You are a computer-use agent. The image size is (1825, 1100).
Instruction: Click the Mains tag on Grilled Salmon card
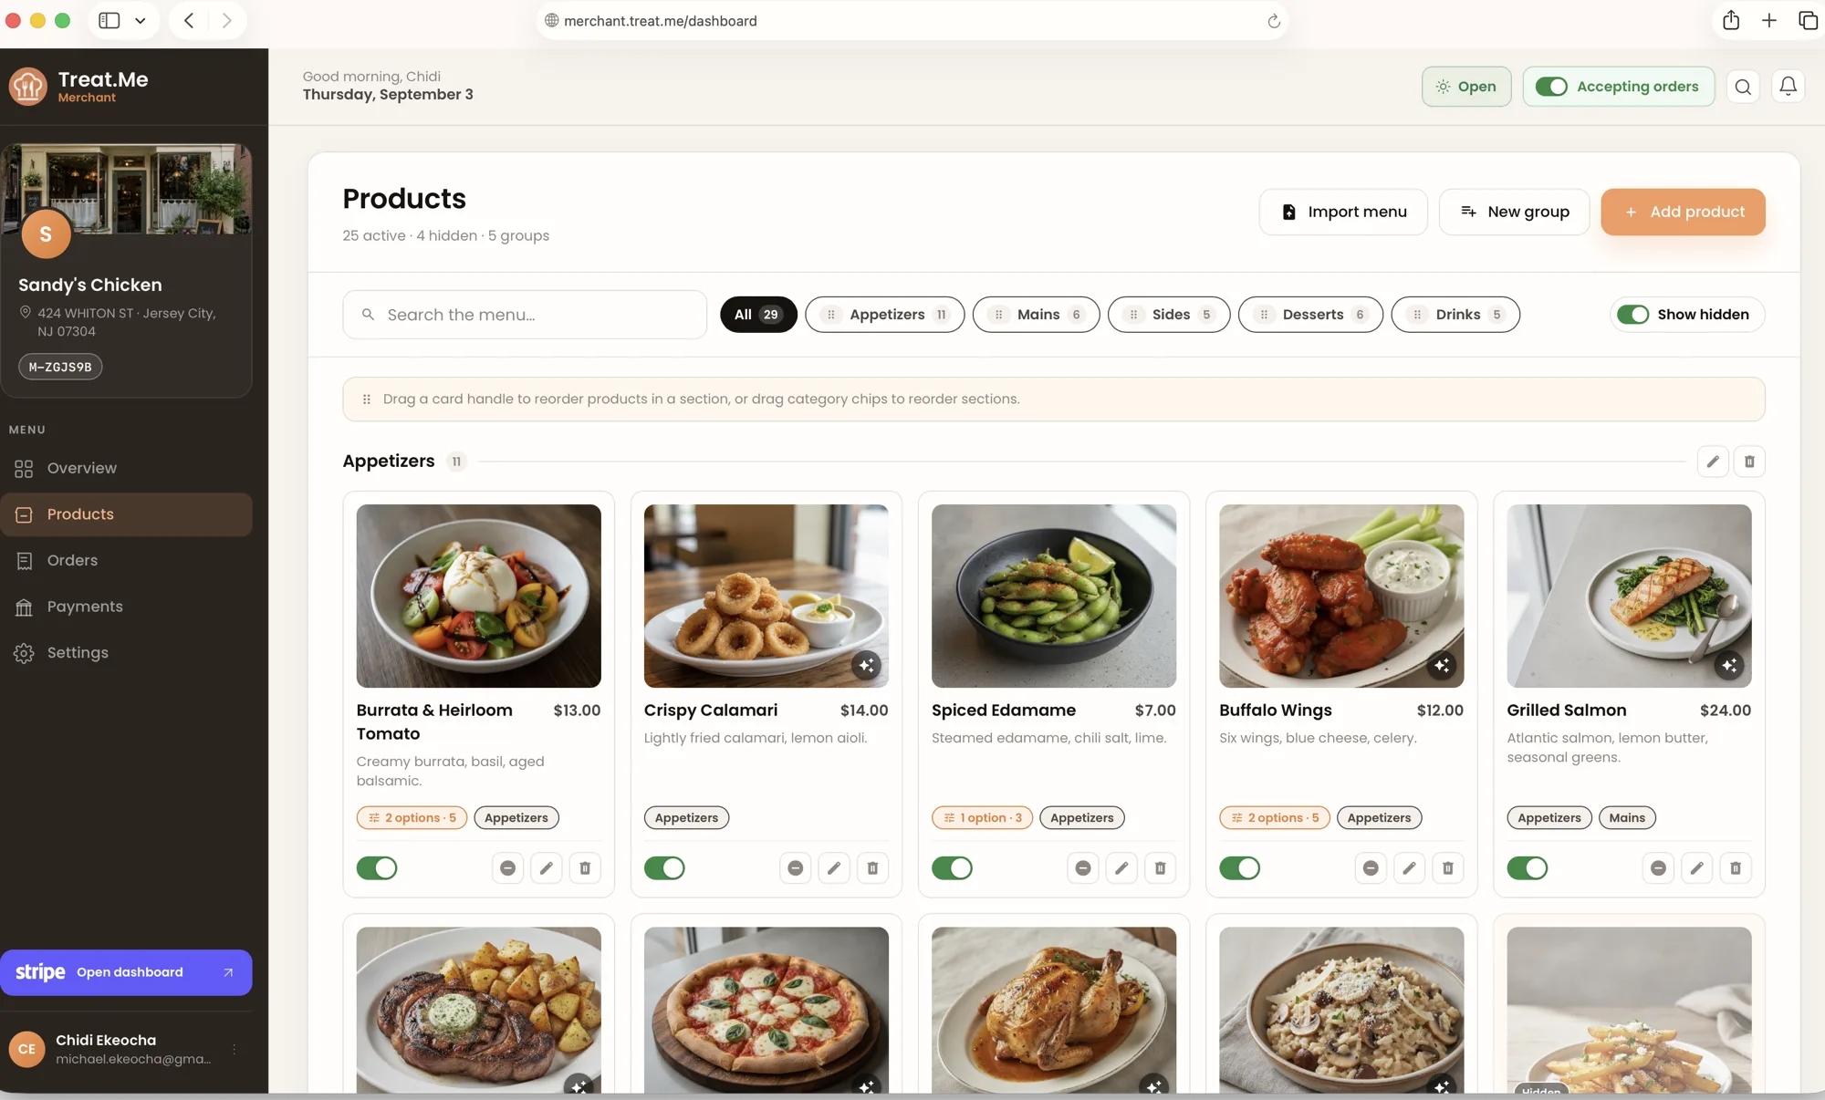pyautogui.click(x=1627, y=818)
